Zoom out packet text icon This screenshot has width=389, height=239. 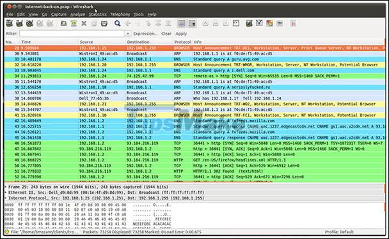click(216, 24)
